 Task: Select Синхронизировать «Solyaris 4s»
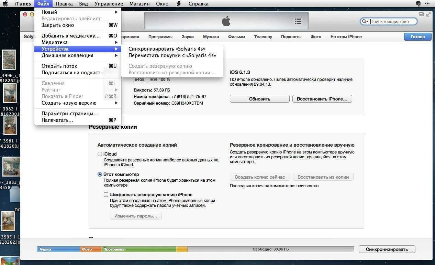[172, 49]
